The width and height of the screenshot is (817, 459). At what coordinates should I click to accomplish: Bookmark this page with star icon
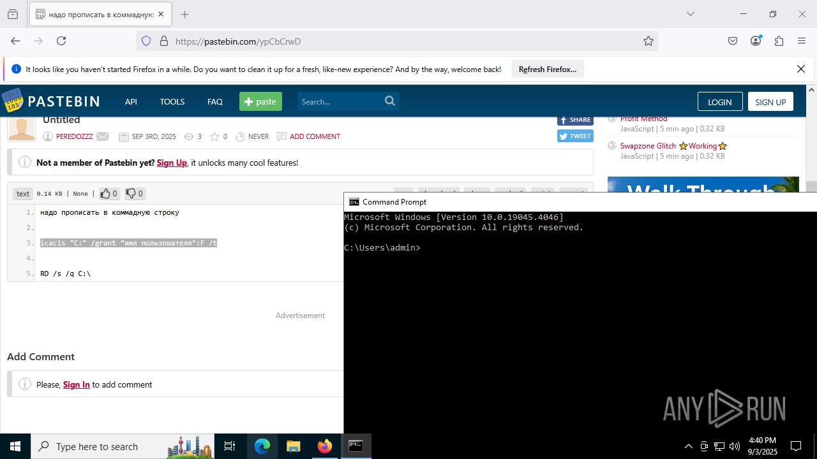tap(648, 41)
